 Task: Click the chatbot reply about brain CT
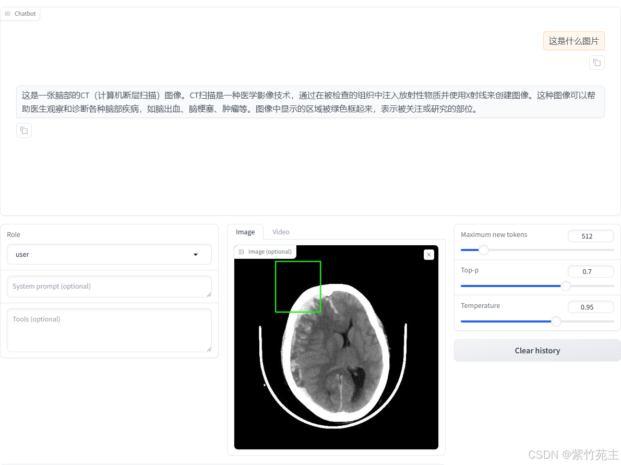[310, 102]
